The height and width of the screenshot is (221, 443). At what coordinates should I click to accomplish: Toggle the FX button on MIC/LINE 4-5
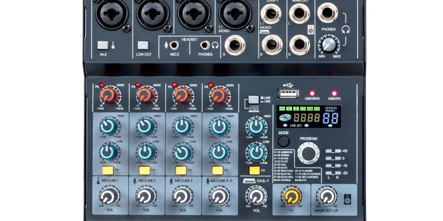point(217,170)
